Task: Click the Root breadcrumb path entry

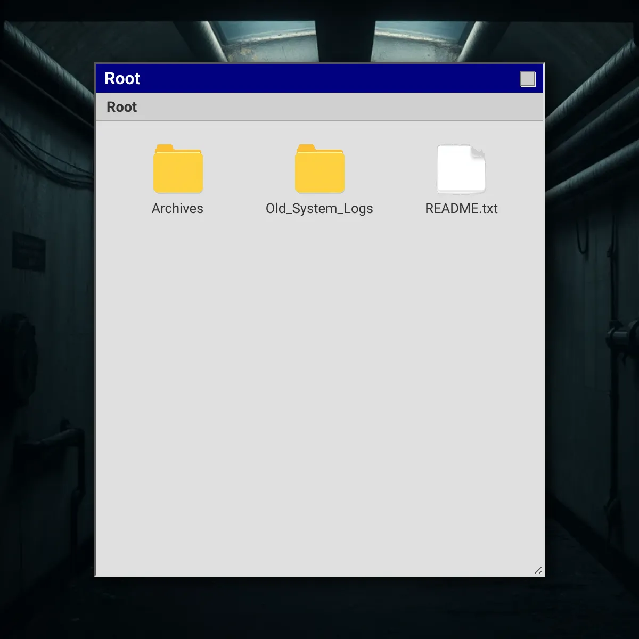Action: tap(121, 107)
